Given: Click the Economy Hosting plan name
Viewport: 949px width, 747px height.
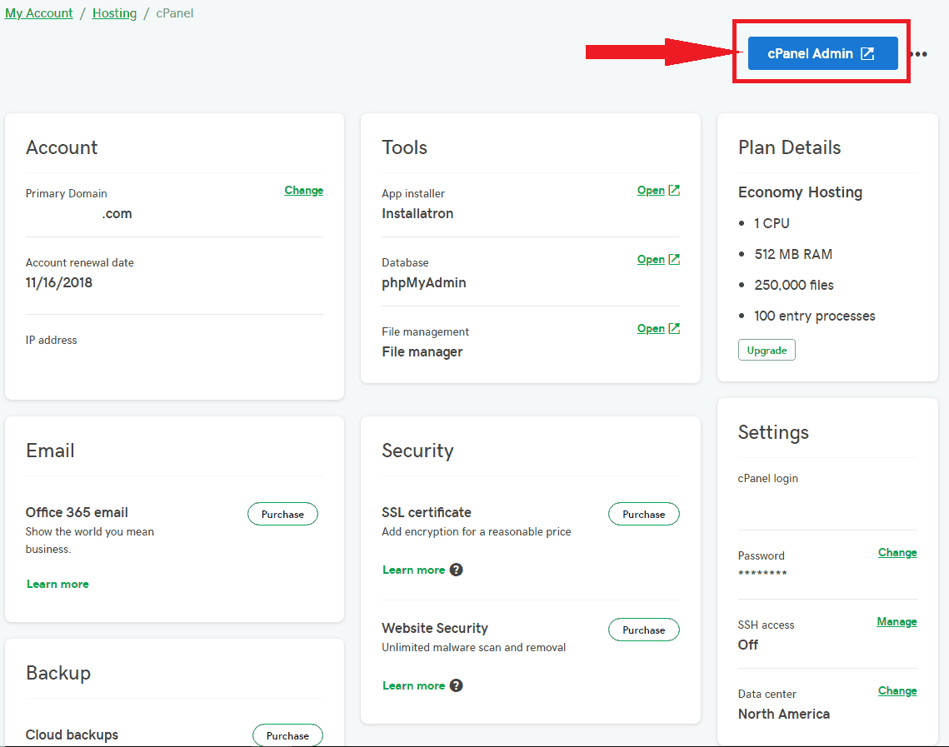Looking at the screenshot, I should click(800, 192).
